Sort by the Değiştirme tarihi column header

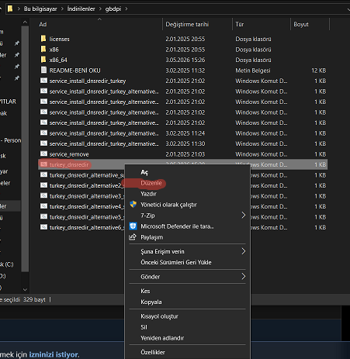[x=187, y=24]
